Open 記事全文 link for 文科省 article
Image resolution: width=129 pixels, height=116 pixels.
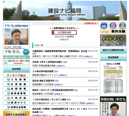[60, 66]
